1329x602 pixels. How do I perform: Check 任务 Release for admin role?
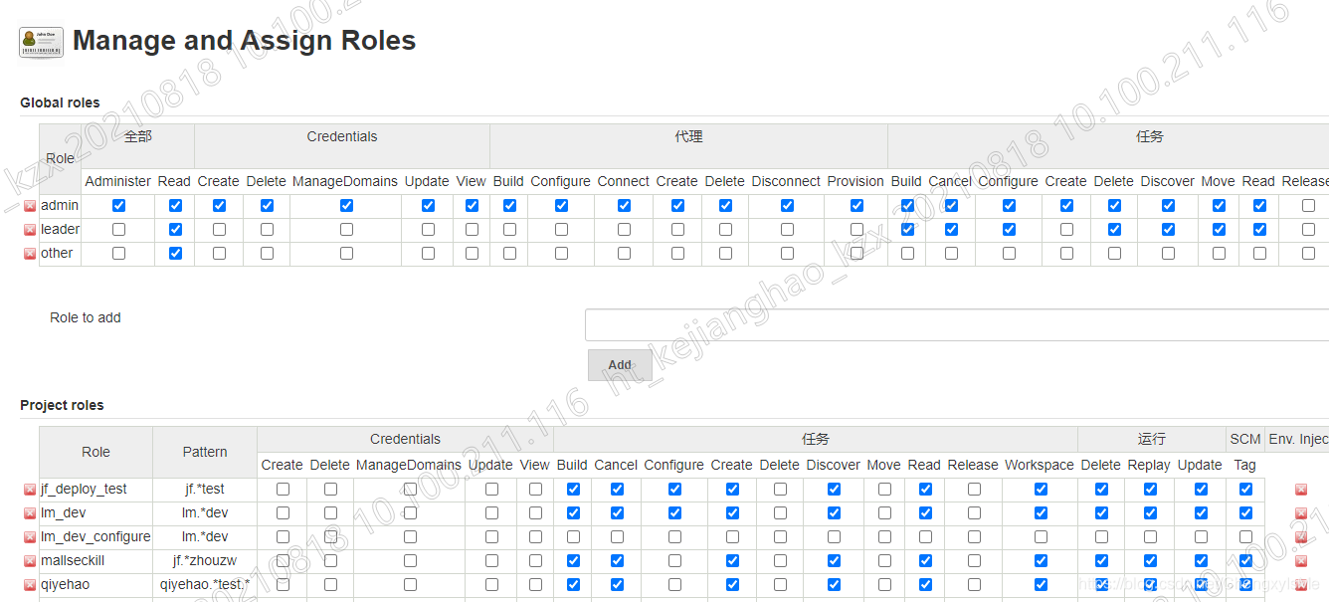[1308, 206]
